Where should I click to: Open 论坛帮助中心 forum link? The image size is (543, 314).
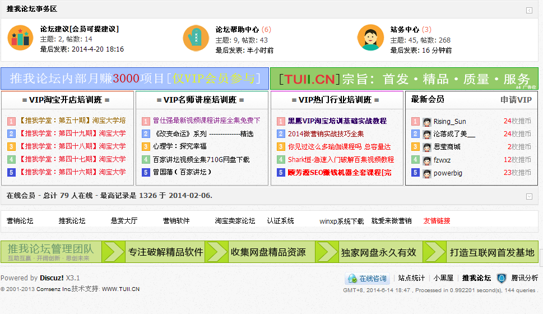(x=237, y=30)
